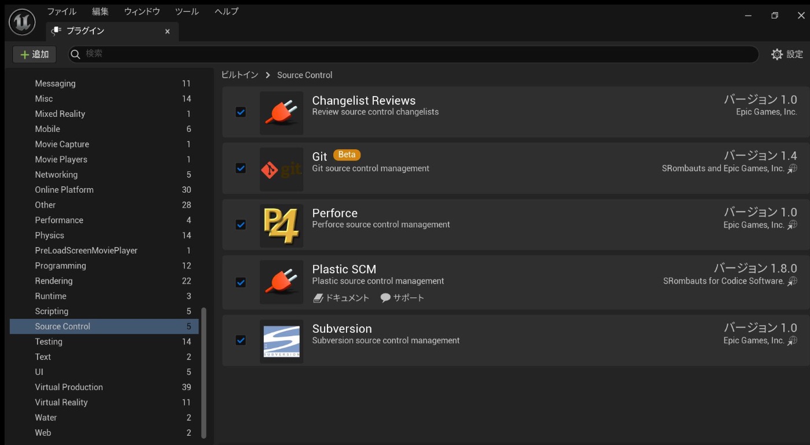Open the Plastic SCM サポート link
Screen dimensions: 810x445
(x=402, y=298)
